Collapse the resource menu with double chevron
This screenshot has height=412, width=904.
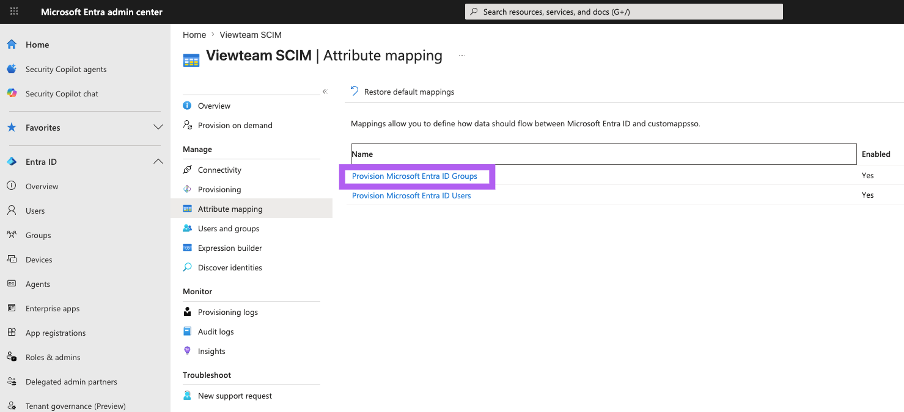point(325,92)
